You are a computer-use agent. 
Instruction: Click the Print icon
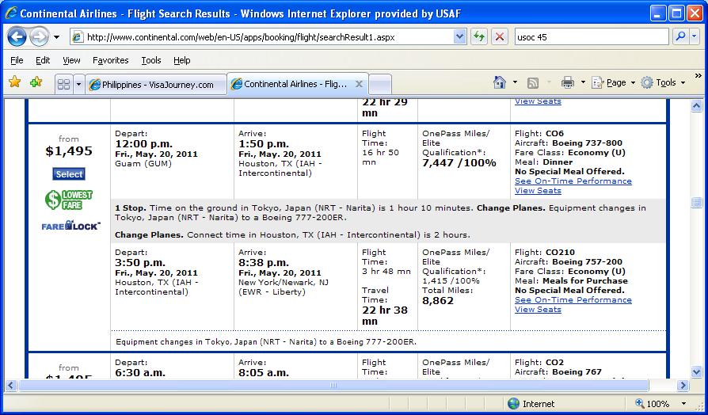tap(567, 82)
